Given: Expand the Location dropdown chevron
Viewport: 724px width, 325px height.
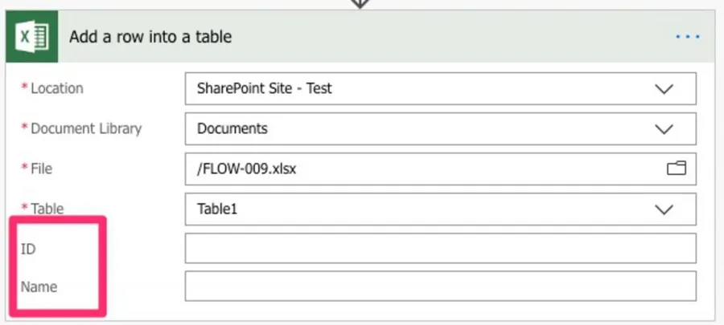Looking at the screenshot, I should tap(664, 89).
